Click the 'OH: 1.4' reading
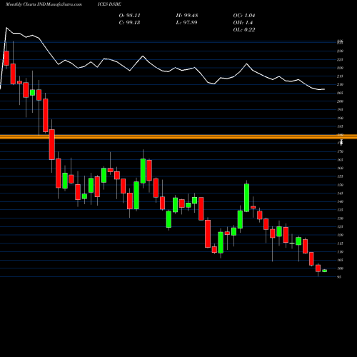Viewport: 357px width, 357px height. pyautogui.click(x=243, y=23)
